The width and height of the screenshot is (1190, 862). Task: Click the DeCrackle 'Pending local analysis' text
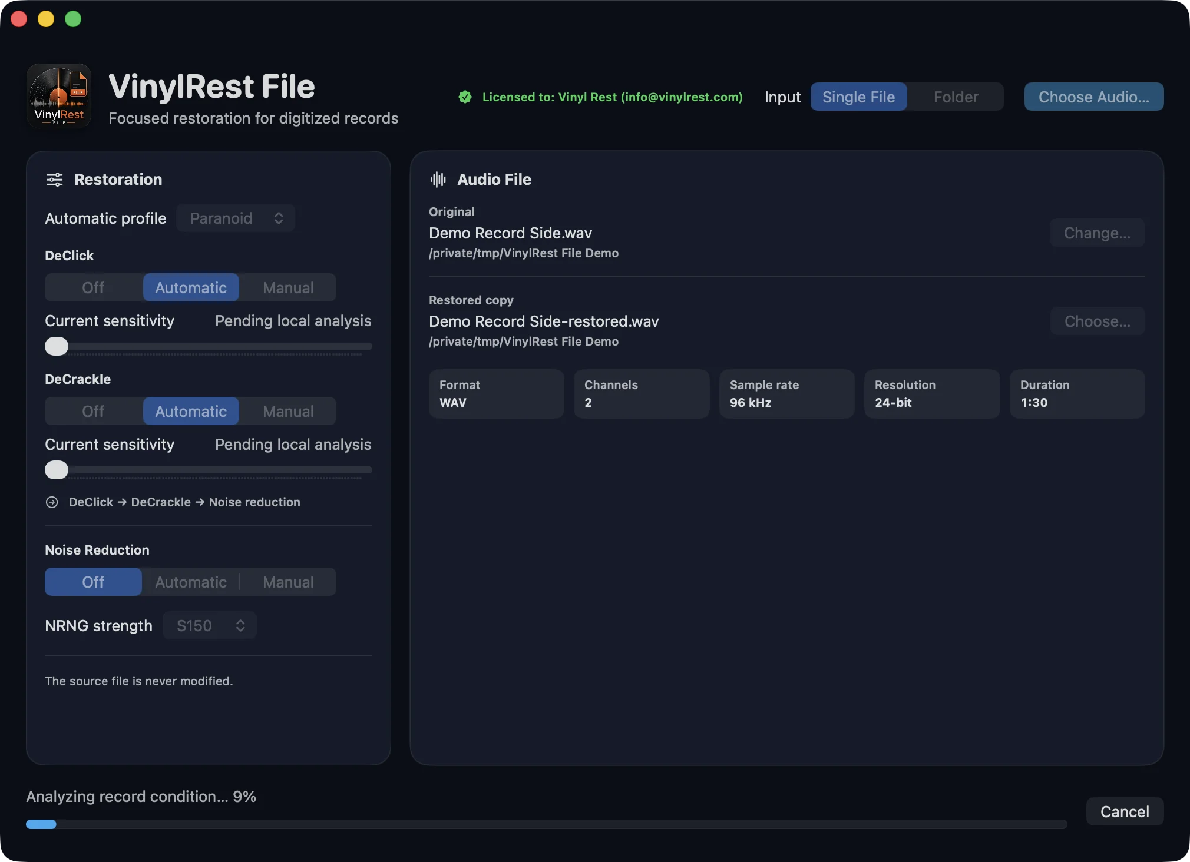coord(293,445)
